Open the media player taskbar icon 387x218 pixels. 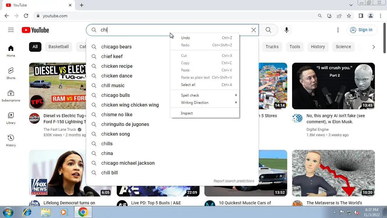(64, 212)
